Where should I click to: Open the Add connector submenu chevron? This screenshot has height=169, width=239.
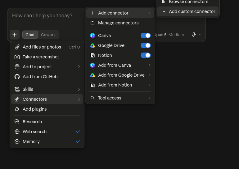point(150,13)
